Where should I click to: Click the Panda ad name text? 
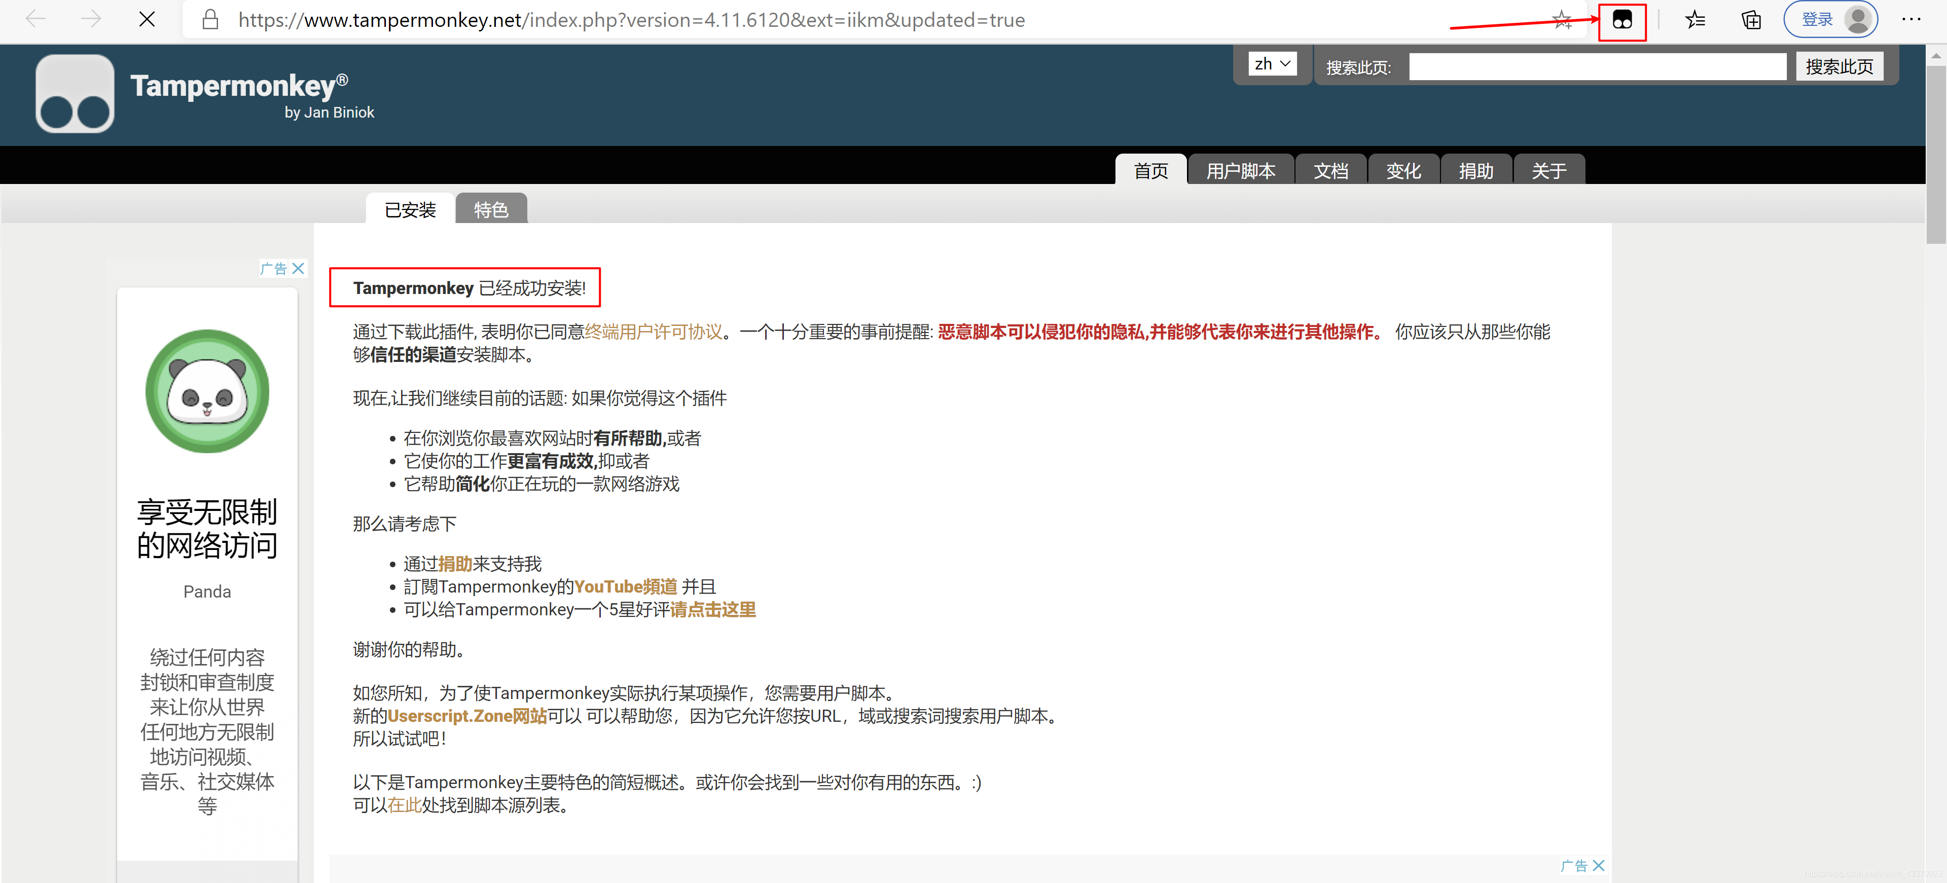(207, 592)
